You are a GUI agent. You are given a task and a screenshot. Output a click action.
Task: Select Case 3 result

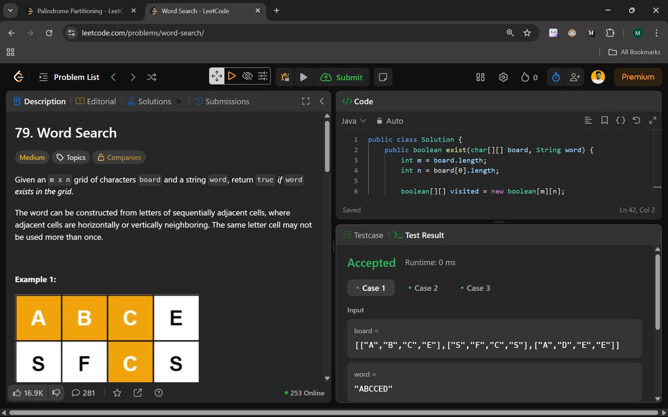pos(475,288)
